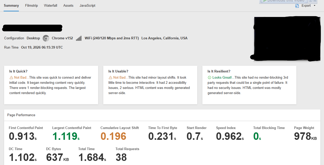Image resolution: width=324 pixels, height=165 pixels.
Task: Click the WiFi signal bars icon
Action: [79, 38]
